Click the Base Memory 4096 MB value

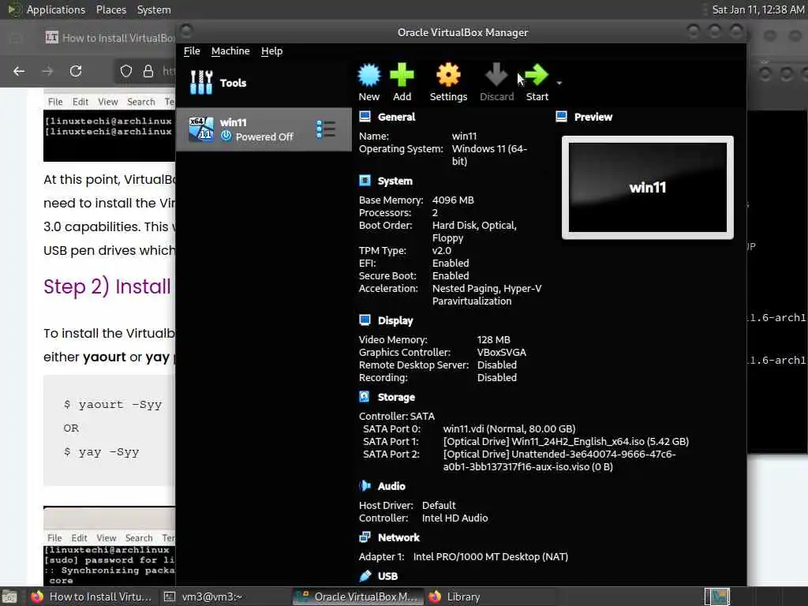coord(453,200)
